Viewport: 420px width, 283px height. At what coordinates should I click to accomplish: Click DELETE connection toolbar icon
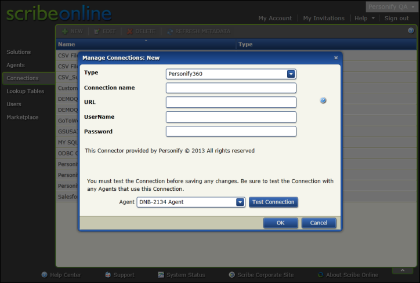(129, 31)
